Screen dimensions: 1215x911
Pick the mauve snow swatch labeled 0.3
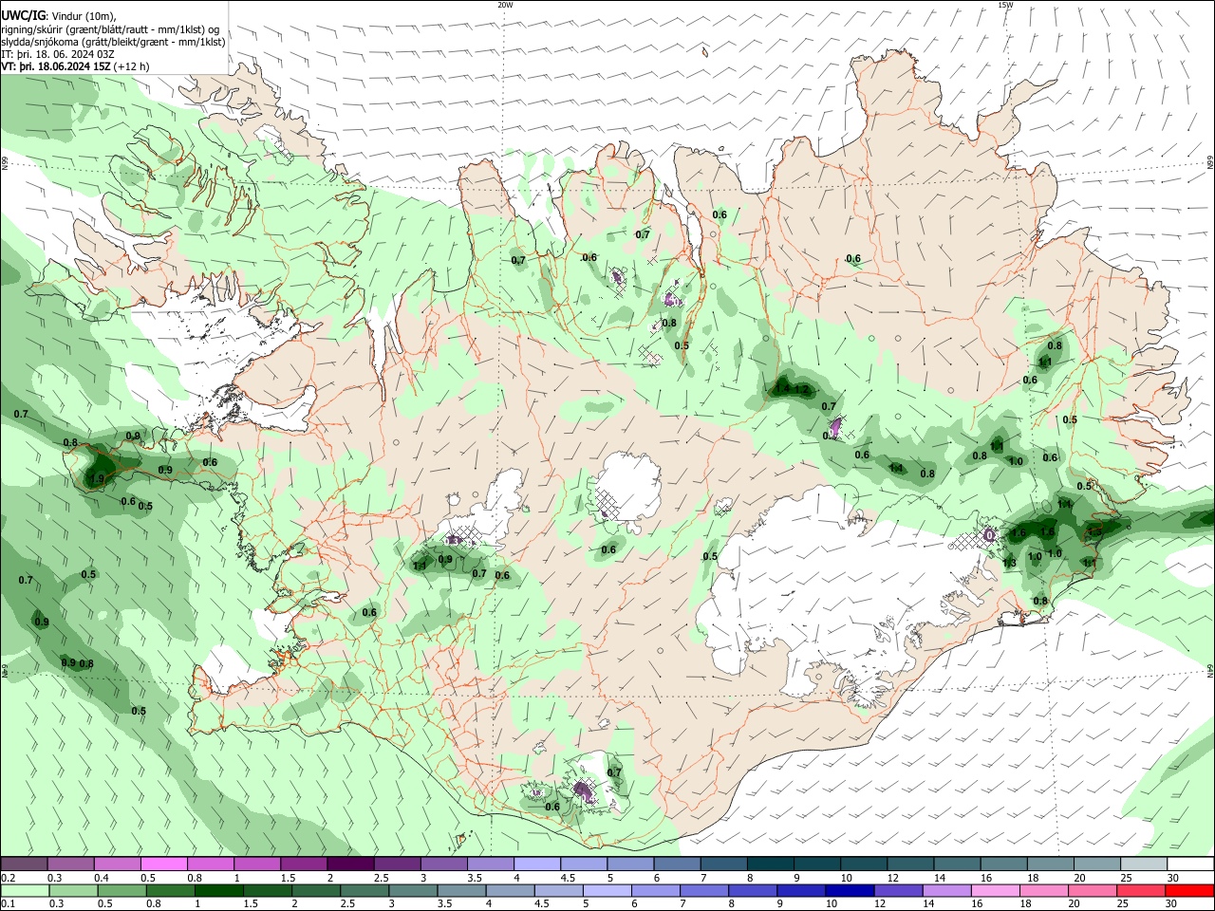click(x=70, y=865)
